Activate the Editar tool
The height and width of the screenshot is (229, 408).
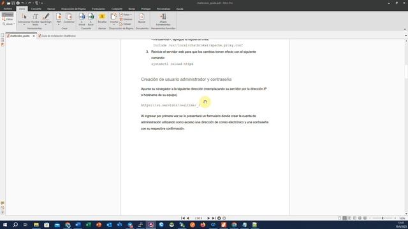pos(8,19)
